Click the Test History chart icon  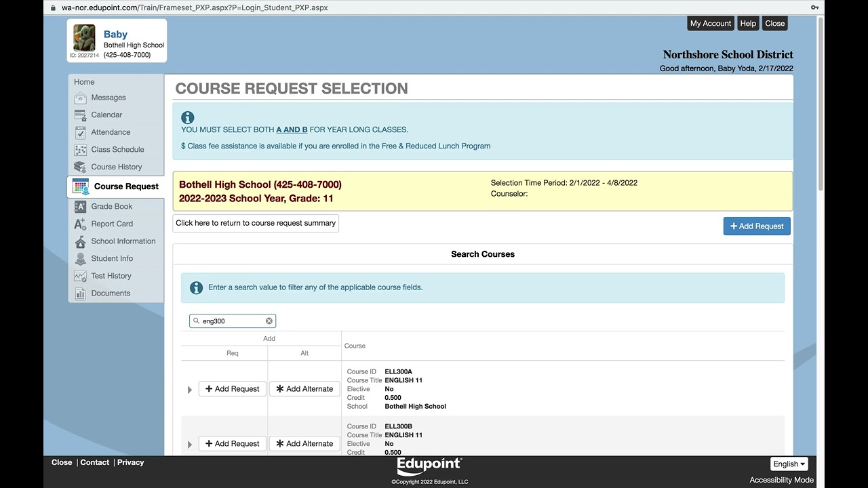[x=80, y=276]
